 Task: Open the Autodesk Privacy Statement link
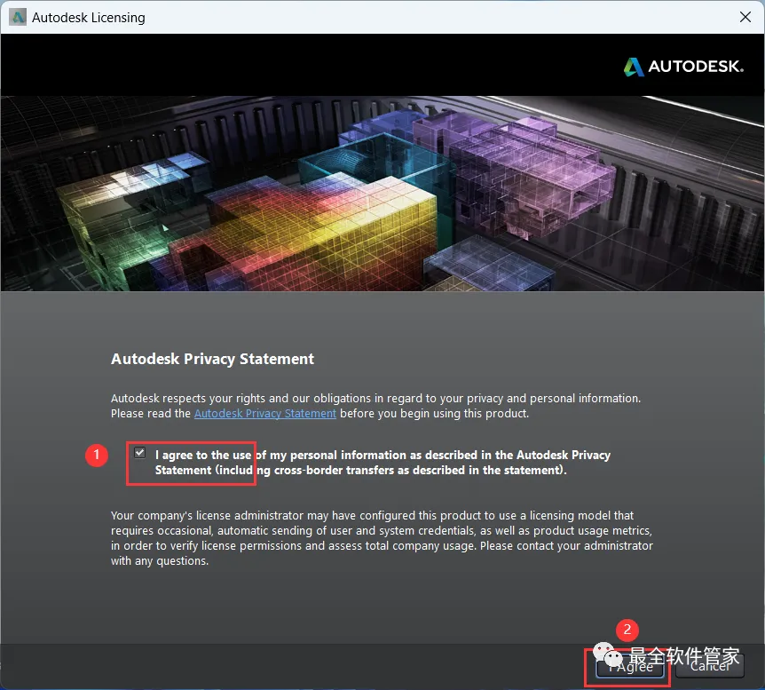click(265, 414)
